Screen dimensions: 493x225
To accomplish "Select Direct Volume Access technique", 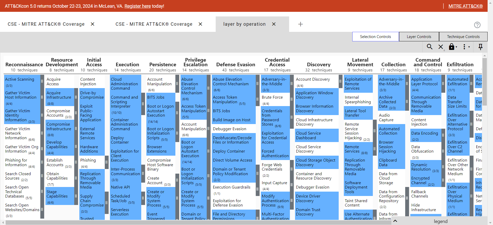I will 234,160.
